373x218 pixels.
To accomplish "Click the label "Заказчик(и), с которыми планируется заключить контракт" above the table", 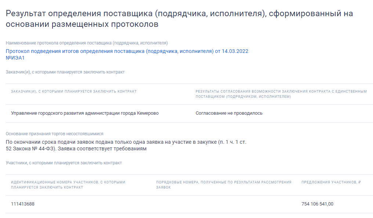I will [x=65, y=72].
